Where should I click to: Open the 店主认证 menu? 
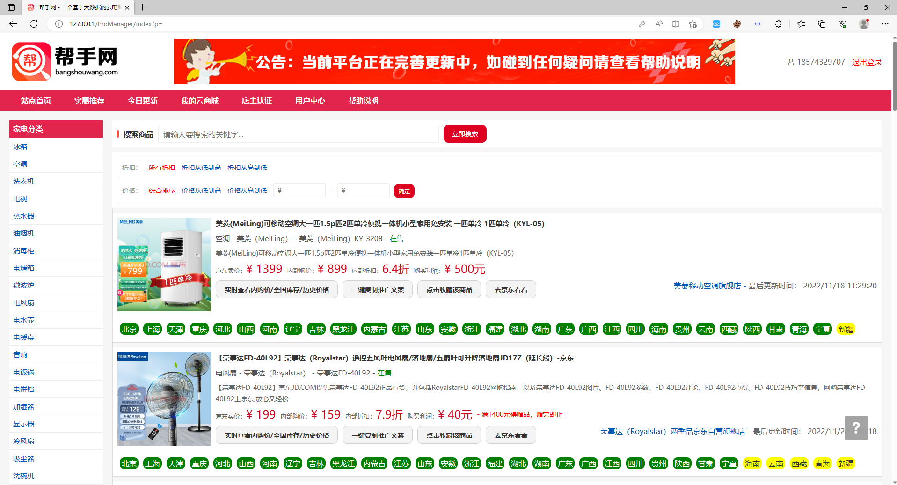pyautogui.click(x=257, y=101)
